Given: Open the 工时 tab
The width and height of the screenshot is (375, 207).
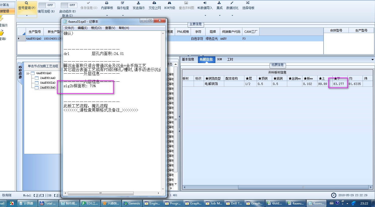Looking at the screenshot, I should tap(230, 60).
